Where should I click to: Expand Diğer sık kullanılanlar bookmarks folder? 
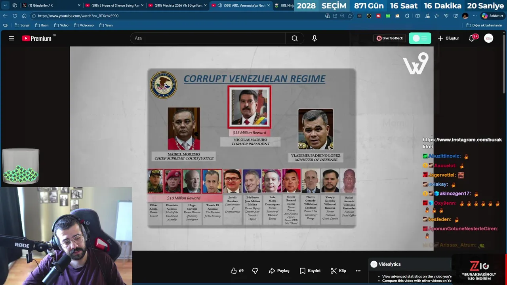coord(484,25)
